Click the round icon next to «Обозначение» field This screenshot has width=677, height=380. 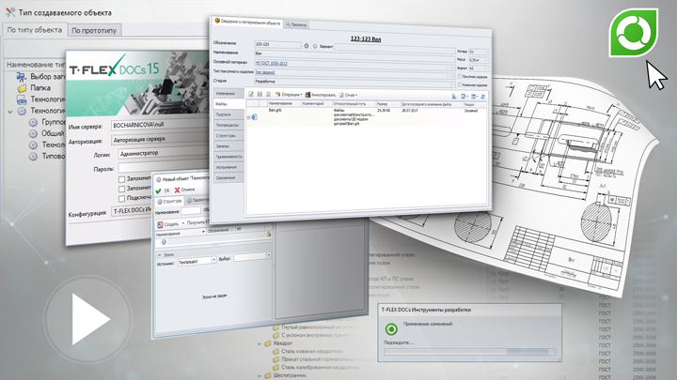pos(307,46)
